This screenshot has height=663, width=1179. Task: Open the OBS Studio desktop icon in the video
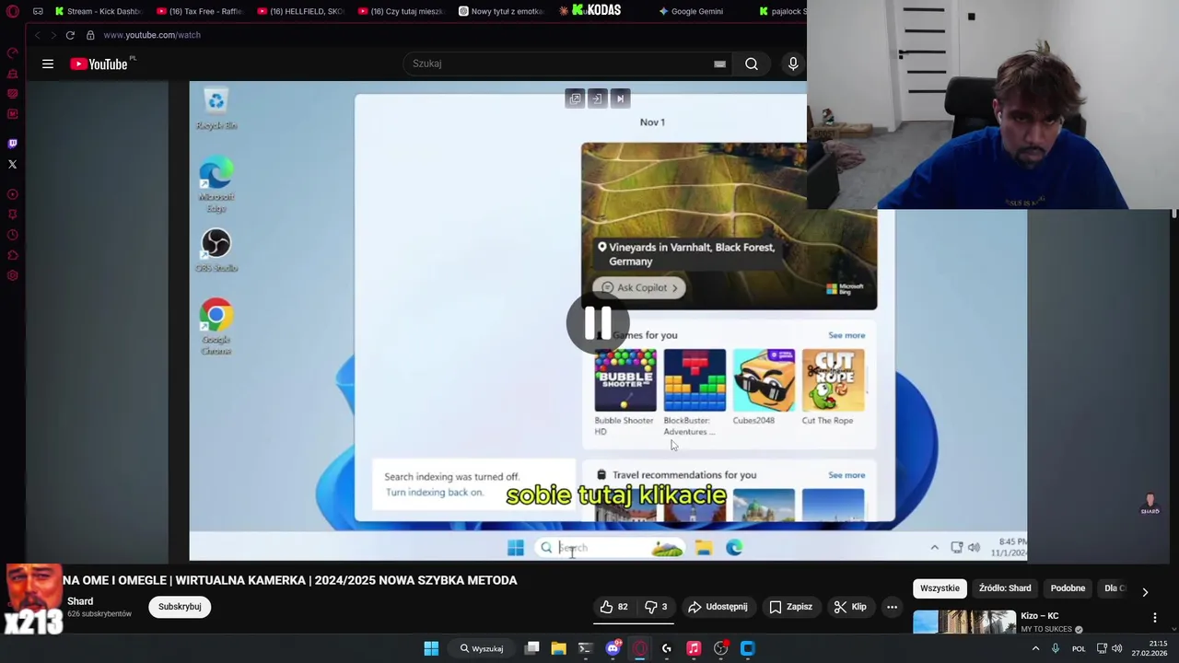(x=216, y=250)
